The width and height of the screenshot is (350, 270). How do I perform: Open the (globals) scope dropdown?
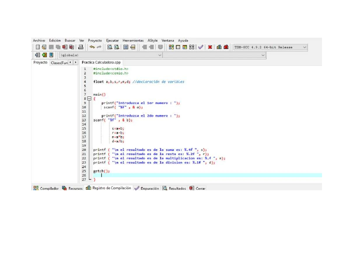click(x=111, y=55)
